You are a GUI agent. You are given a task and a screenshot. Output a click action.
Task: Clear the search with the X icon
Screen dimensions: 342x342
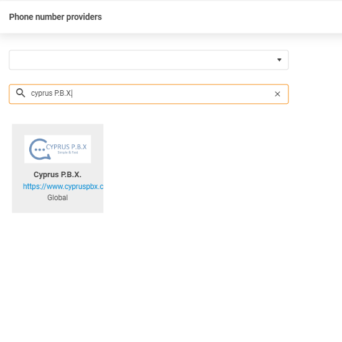[277, 94]
